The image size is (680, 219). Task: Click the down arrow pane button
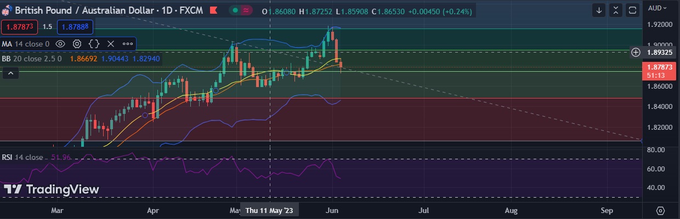pos(599,10)
